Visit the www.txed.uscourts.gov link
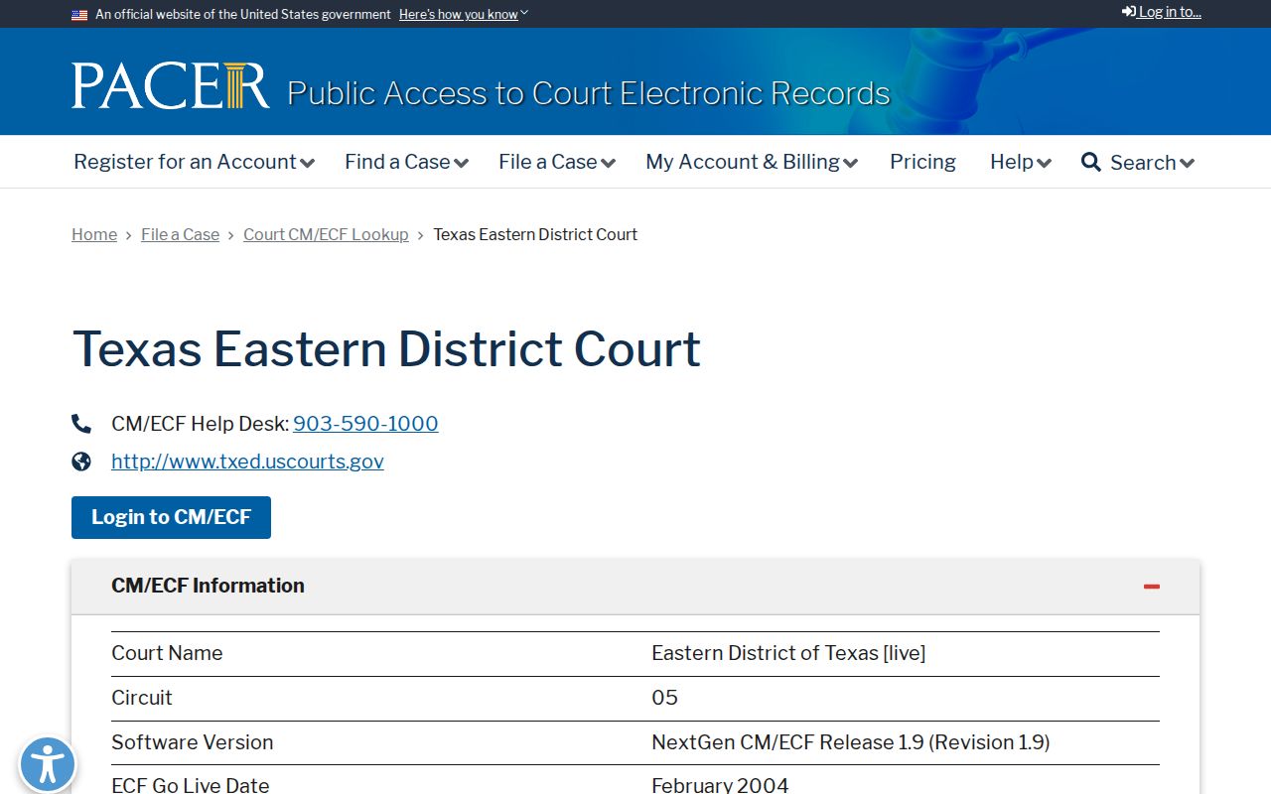Viewport: 1271px width, 794px height. [x=247, y=462]
